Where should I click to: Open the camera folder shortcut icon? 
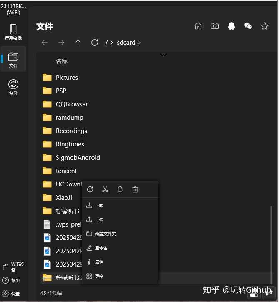click(215, 26)
